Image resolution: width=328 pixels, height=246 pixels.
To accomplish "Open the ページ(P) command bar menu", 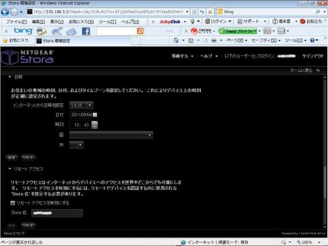I will pyautogui.click(x=236, y=40).
